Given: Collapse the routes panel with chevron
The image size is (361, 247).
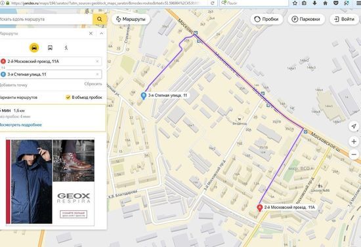Looking at the screenshot, I should point(101,33).
